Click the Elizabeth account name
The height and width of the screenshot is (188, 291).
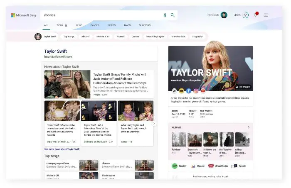point(213,15)
